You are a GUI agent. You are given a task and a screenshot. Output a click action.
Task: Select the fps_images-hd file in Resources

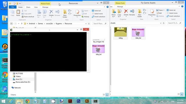coord(99,41)
